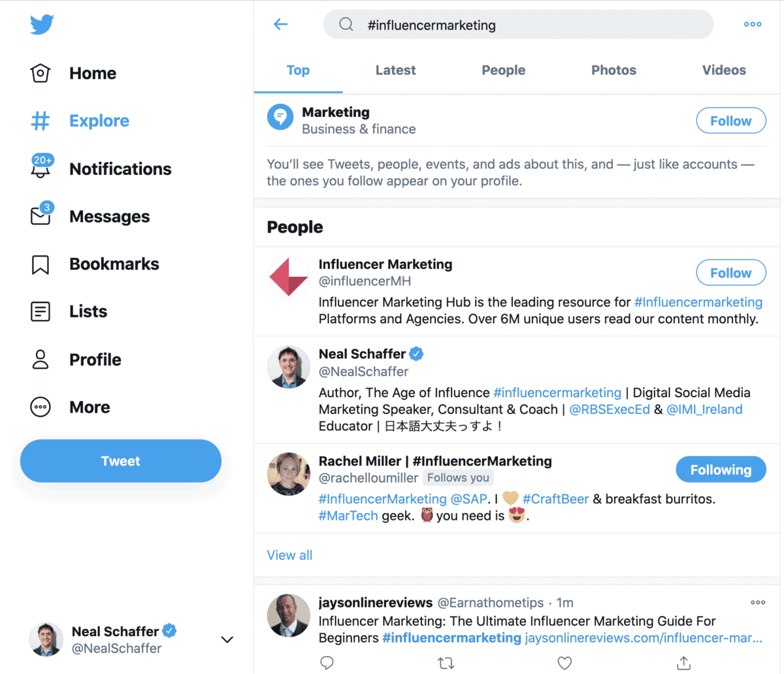Open more options on jaysonlinereviews tweet

758,602
